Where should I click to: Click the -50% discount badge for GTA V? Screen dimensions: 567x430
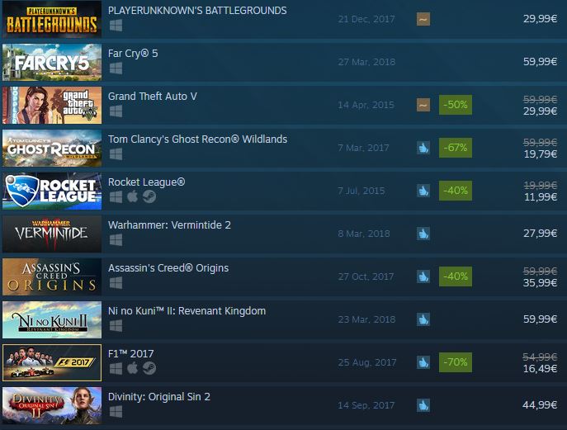click(x=456, y=105)
